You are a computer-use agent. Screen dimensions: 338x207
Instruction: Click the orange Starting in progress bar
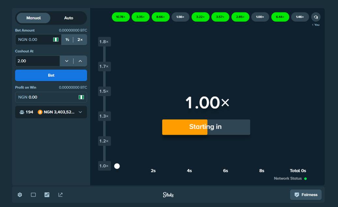coord(185,127)
